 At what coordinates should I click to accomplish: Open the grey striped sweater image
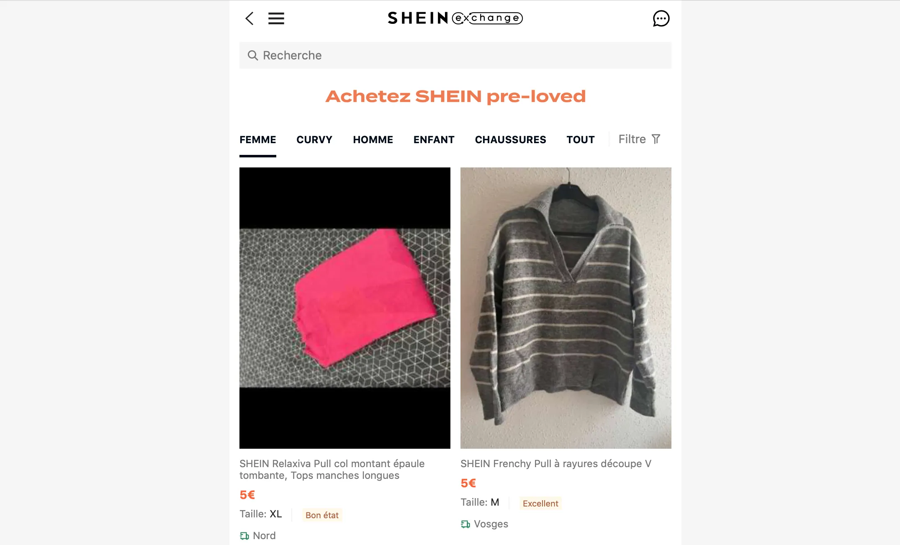coord(566,308)
